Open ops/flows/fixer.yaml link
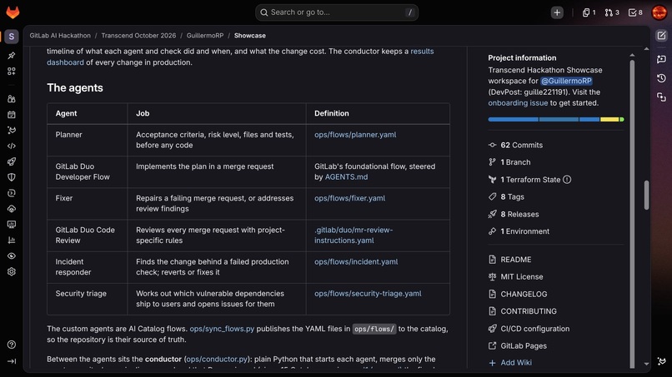 click(349, 198)
